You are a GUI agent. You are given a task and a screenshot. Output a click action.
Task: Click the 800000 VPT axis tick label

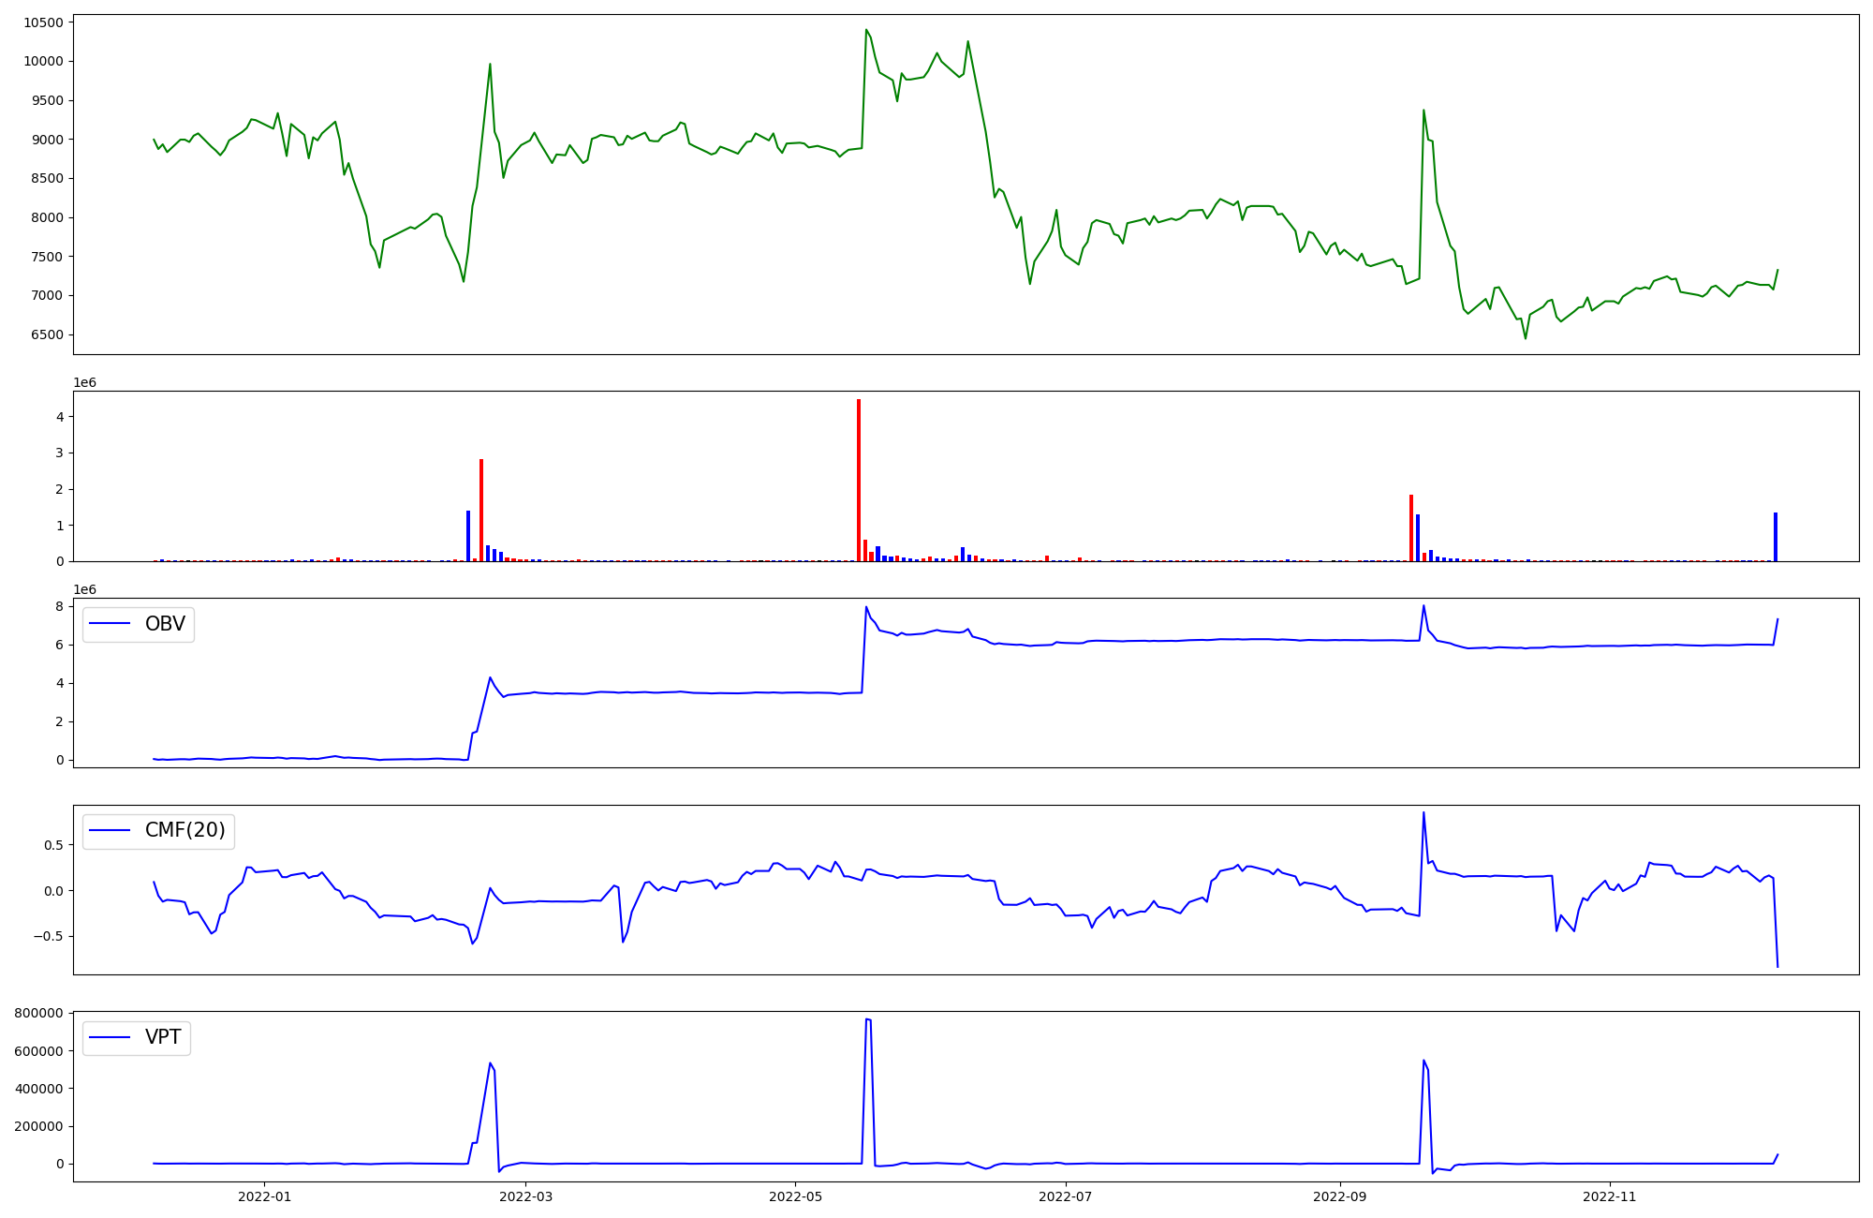pos(38,1014)
